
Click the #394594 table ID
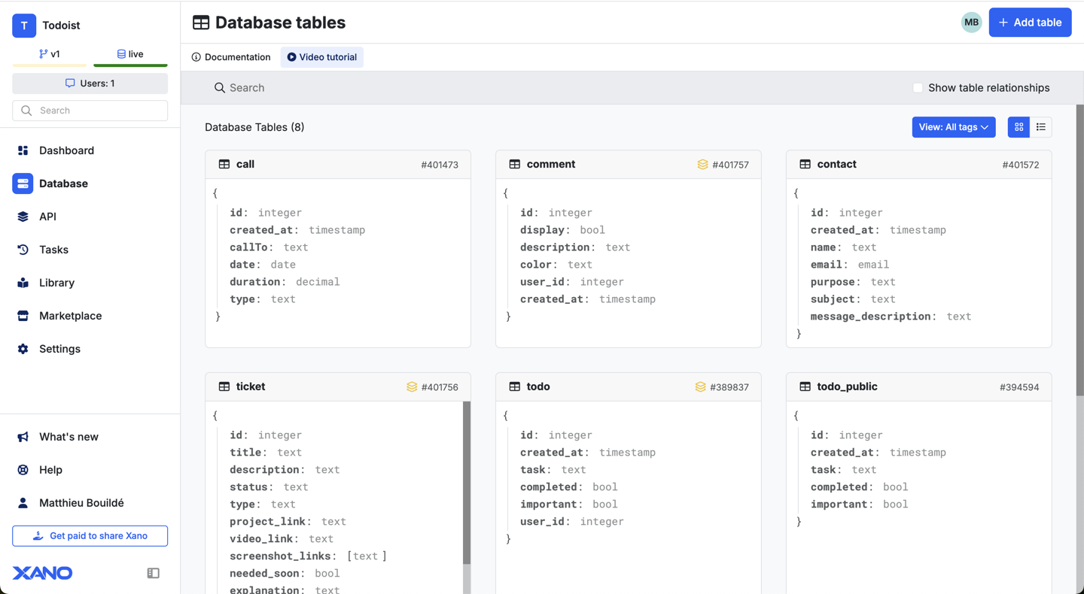[1019, 387]
